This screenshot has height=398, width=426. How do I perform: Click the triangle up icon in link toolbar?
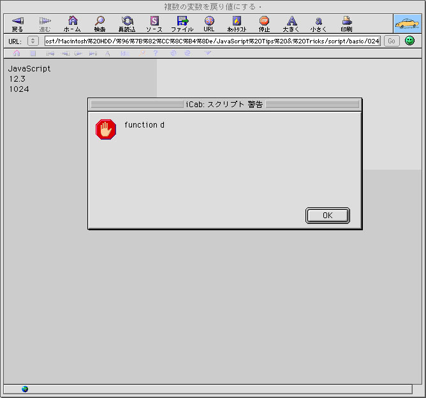point(108,53)
